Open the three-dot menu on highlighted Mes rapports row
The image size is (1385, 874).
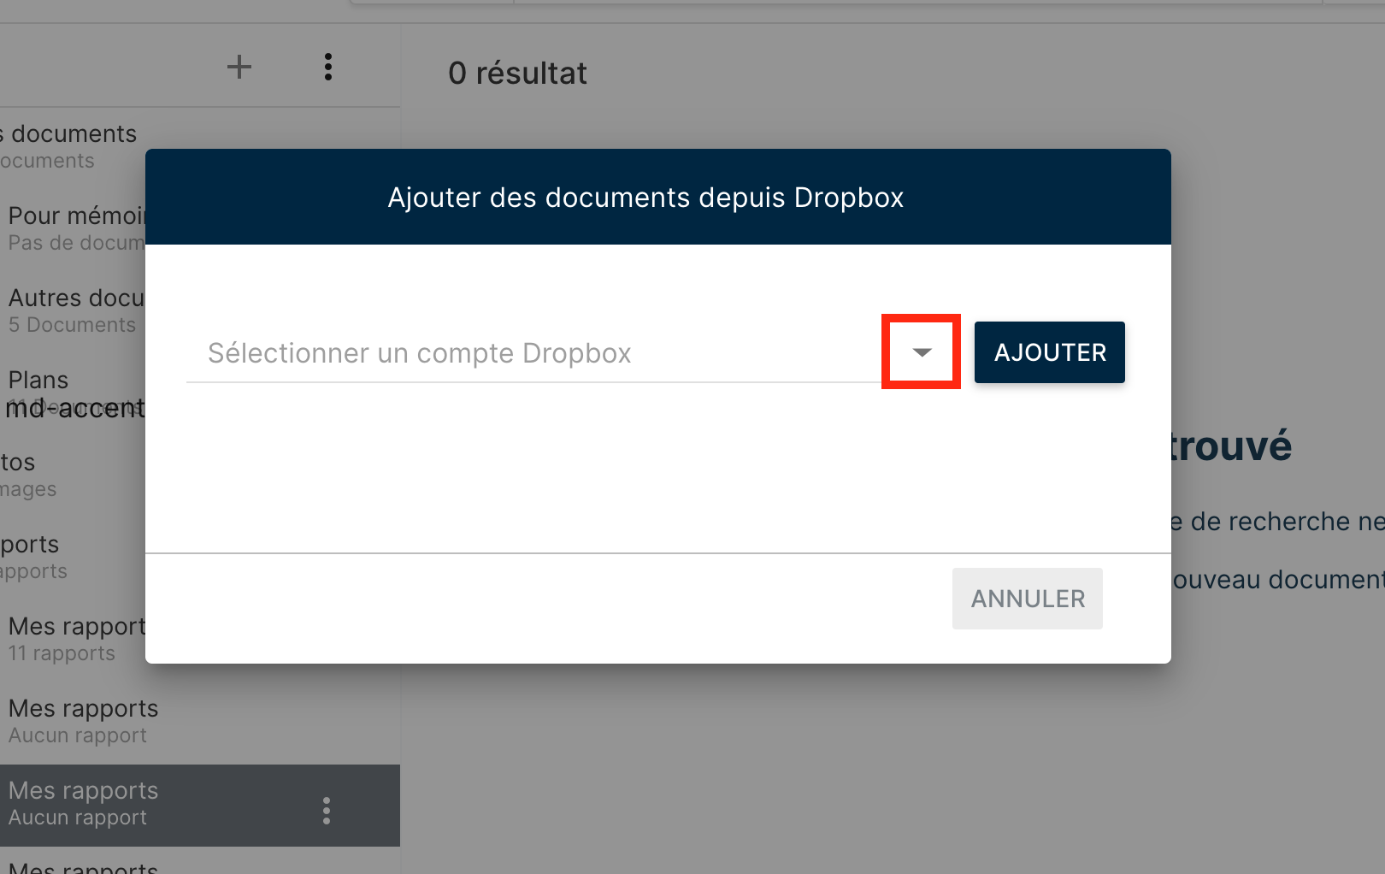click(x=327, y=811)
